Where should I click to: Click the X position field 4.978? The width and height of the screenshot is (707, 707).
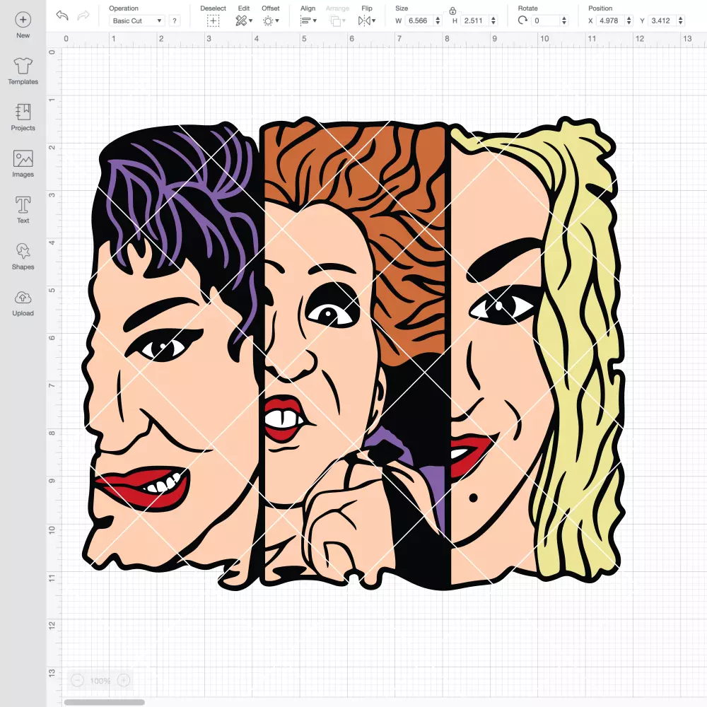609,21
